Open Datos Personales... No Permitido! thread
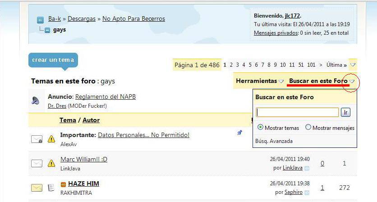 [x=143, y=135]
